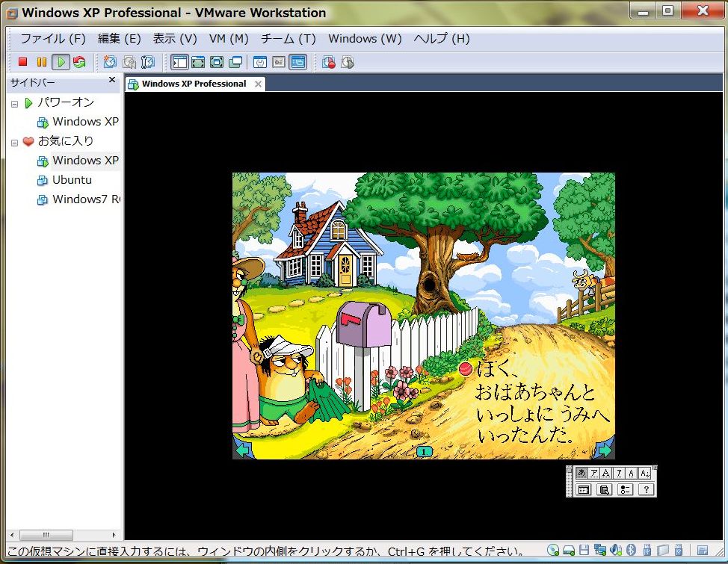This screenshot has height=564, width=728.
Task: Click the floppy drive status icon
Action: click(x=584, y=550)
